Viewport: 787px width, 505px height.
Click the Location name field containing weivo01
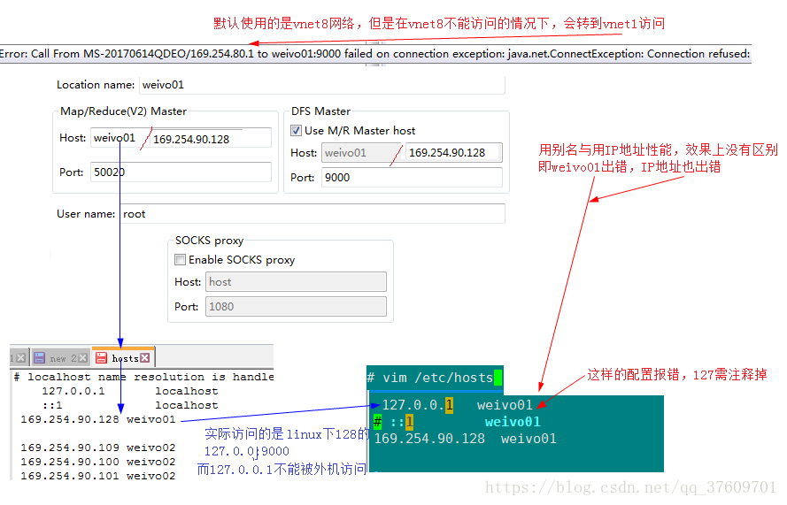pos(321,85)
